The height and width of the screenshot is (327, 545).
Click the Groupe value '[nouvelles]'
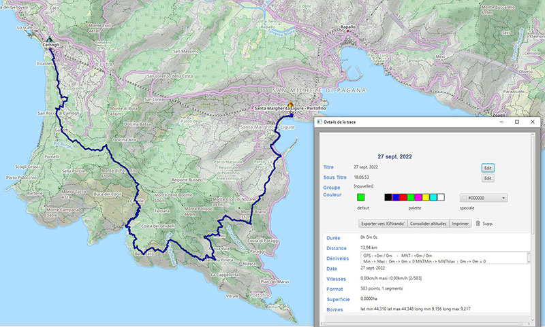click(x=364, y=186)
